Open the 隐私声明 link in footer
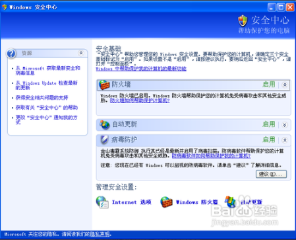This screenshot has width=296, height=240. tap(100, 234)
